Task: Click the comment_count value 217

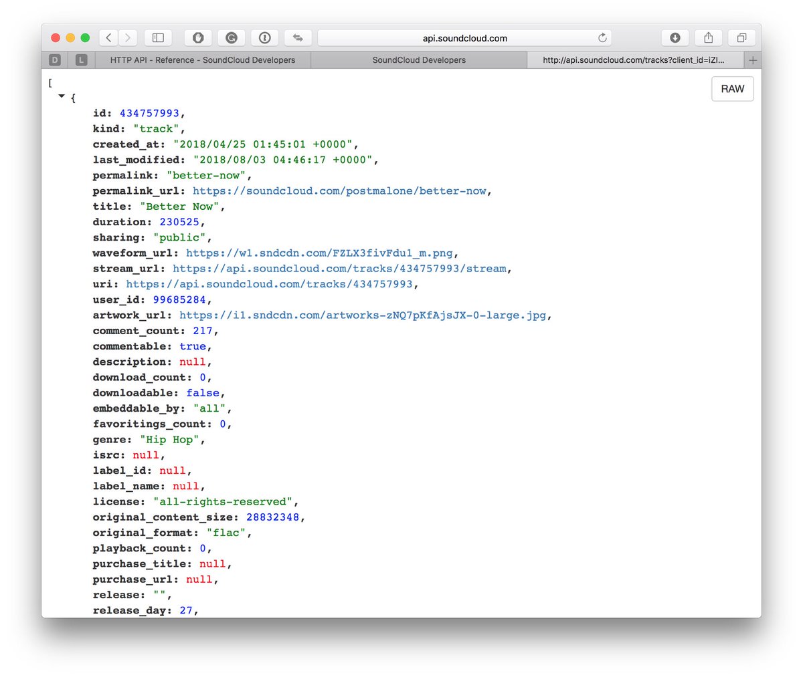Action: 203,331
